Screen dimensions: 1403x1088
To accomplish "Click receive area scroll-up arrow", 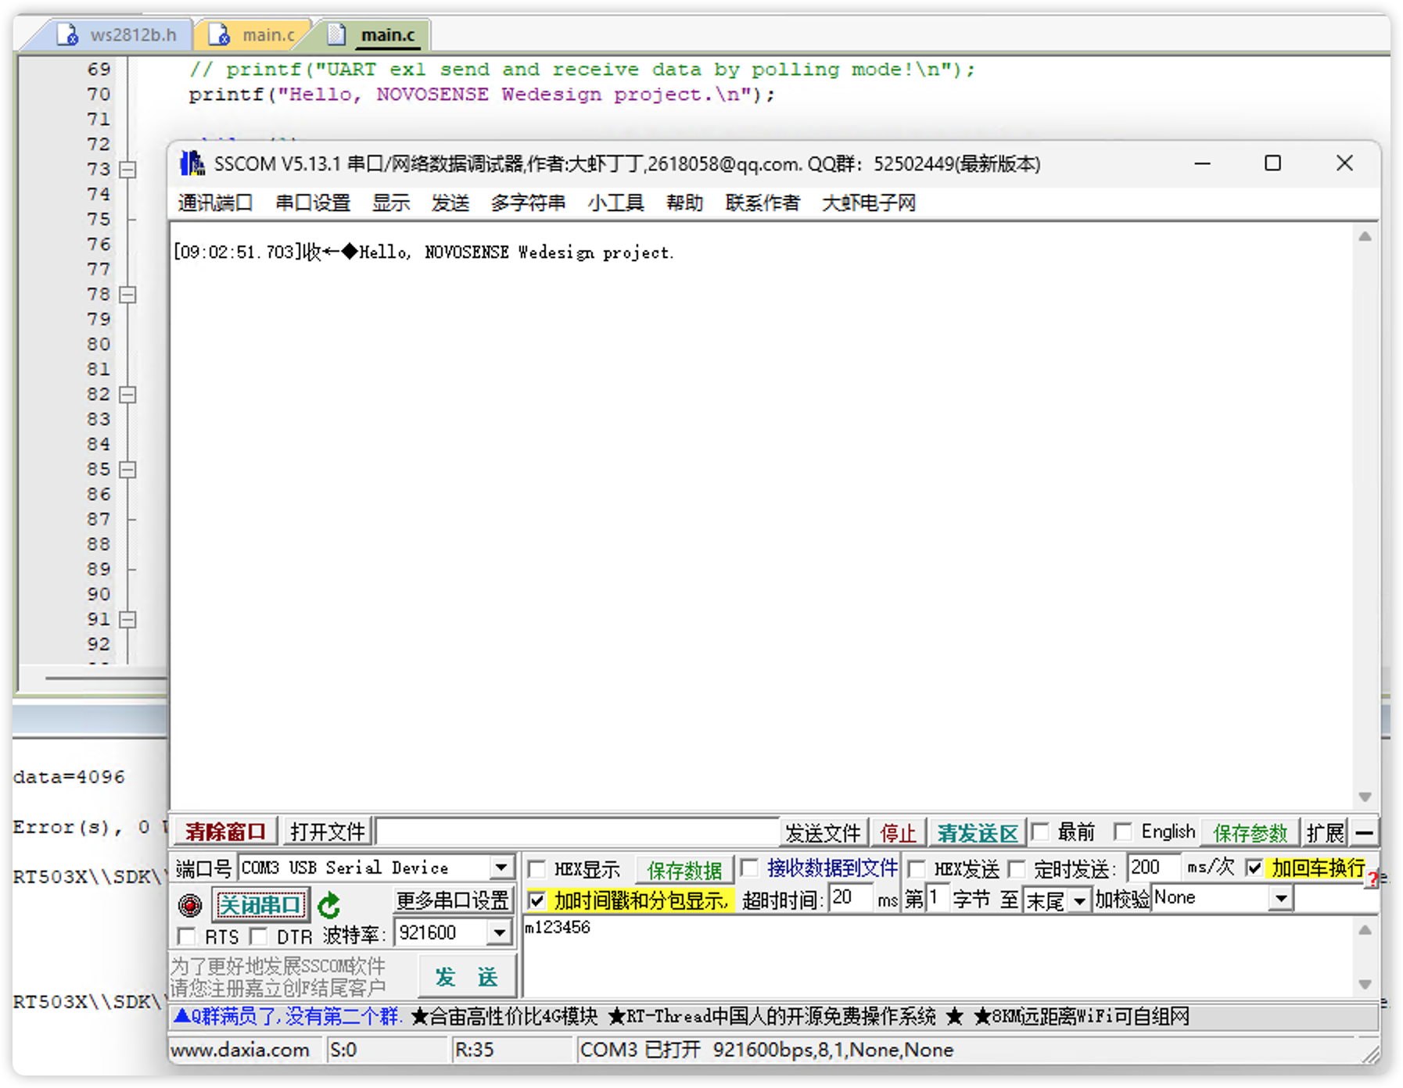I will [x=1365, y=237].
